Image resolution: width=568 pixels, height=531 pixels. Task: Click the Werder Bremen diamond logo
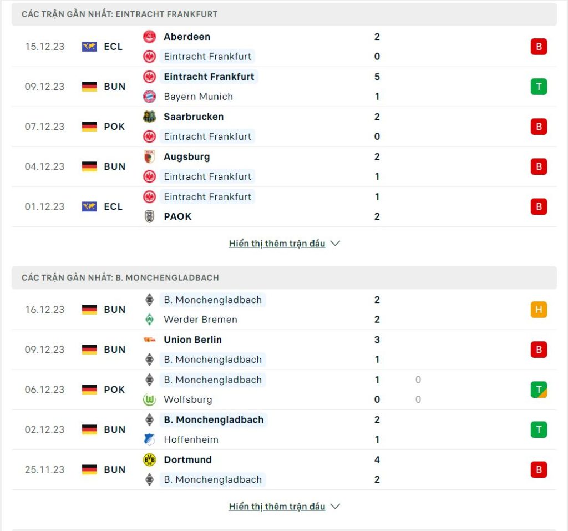click(149, 320)
